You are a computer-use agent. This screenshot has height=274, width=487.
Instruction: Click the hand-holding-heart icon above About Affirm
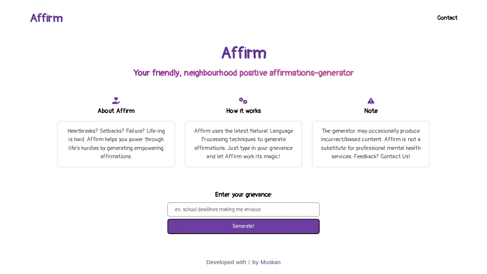coord(116,100)
